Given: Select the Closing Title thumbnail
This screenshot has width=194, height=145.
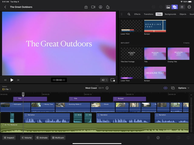Looking at the screenshot, I should pos(178,53).
